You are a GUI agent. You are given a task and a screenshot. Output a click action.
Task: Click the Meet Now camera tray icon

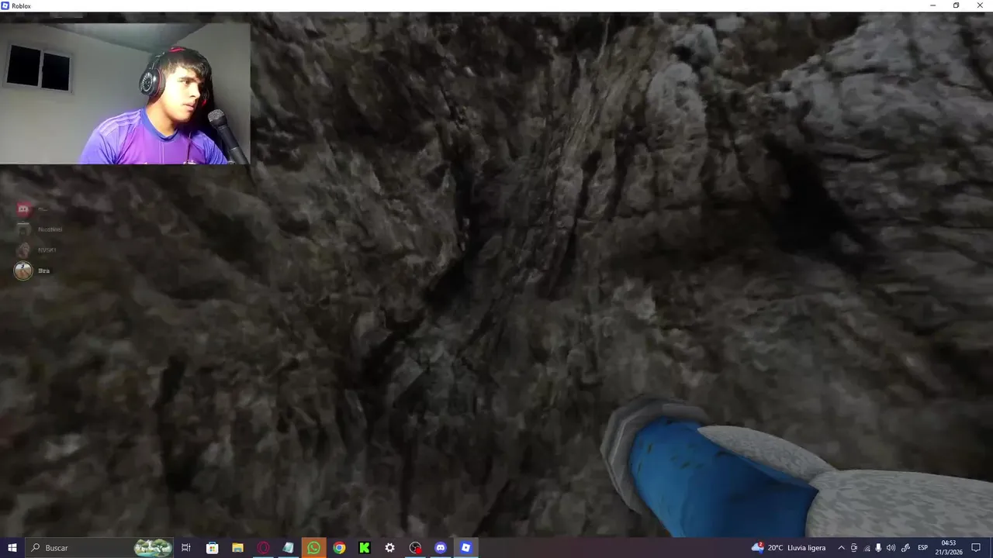[854, 548]
